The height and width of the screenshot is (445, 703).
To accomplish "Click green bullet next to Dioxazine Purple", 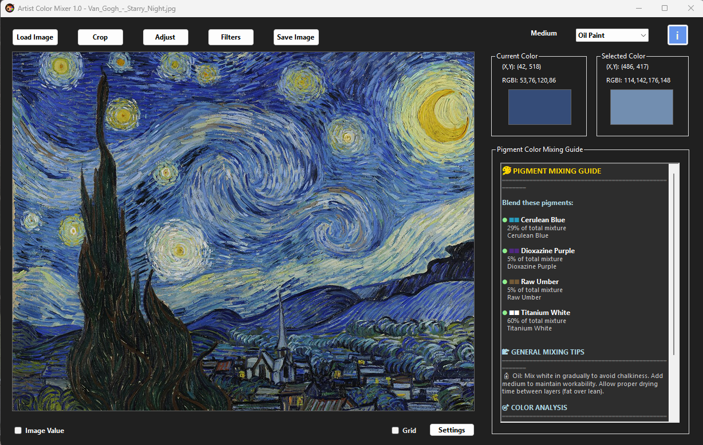I will point(505,251).
